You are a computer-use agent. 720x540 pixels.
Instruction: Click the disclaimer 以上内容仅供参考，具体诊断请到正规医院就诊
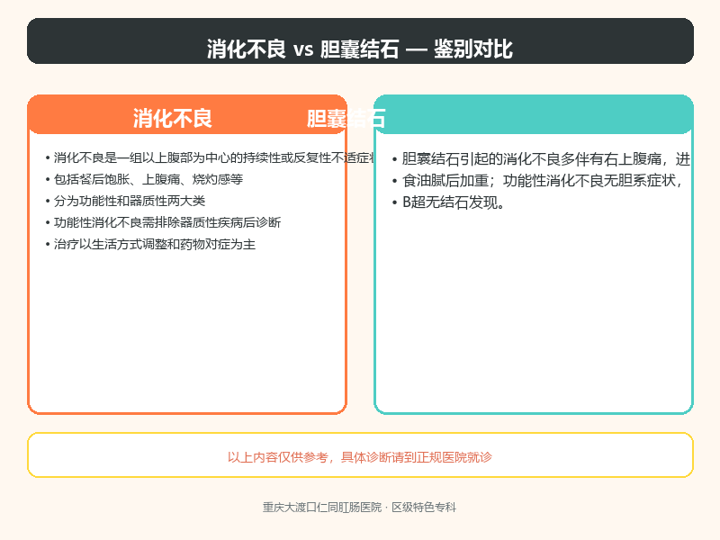(x=360, y=457)
